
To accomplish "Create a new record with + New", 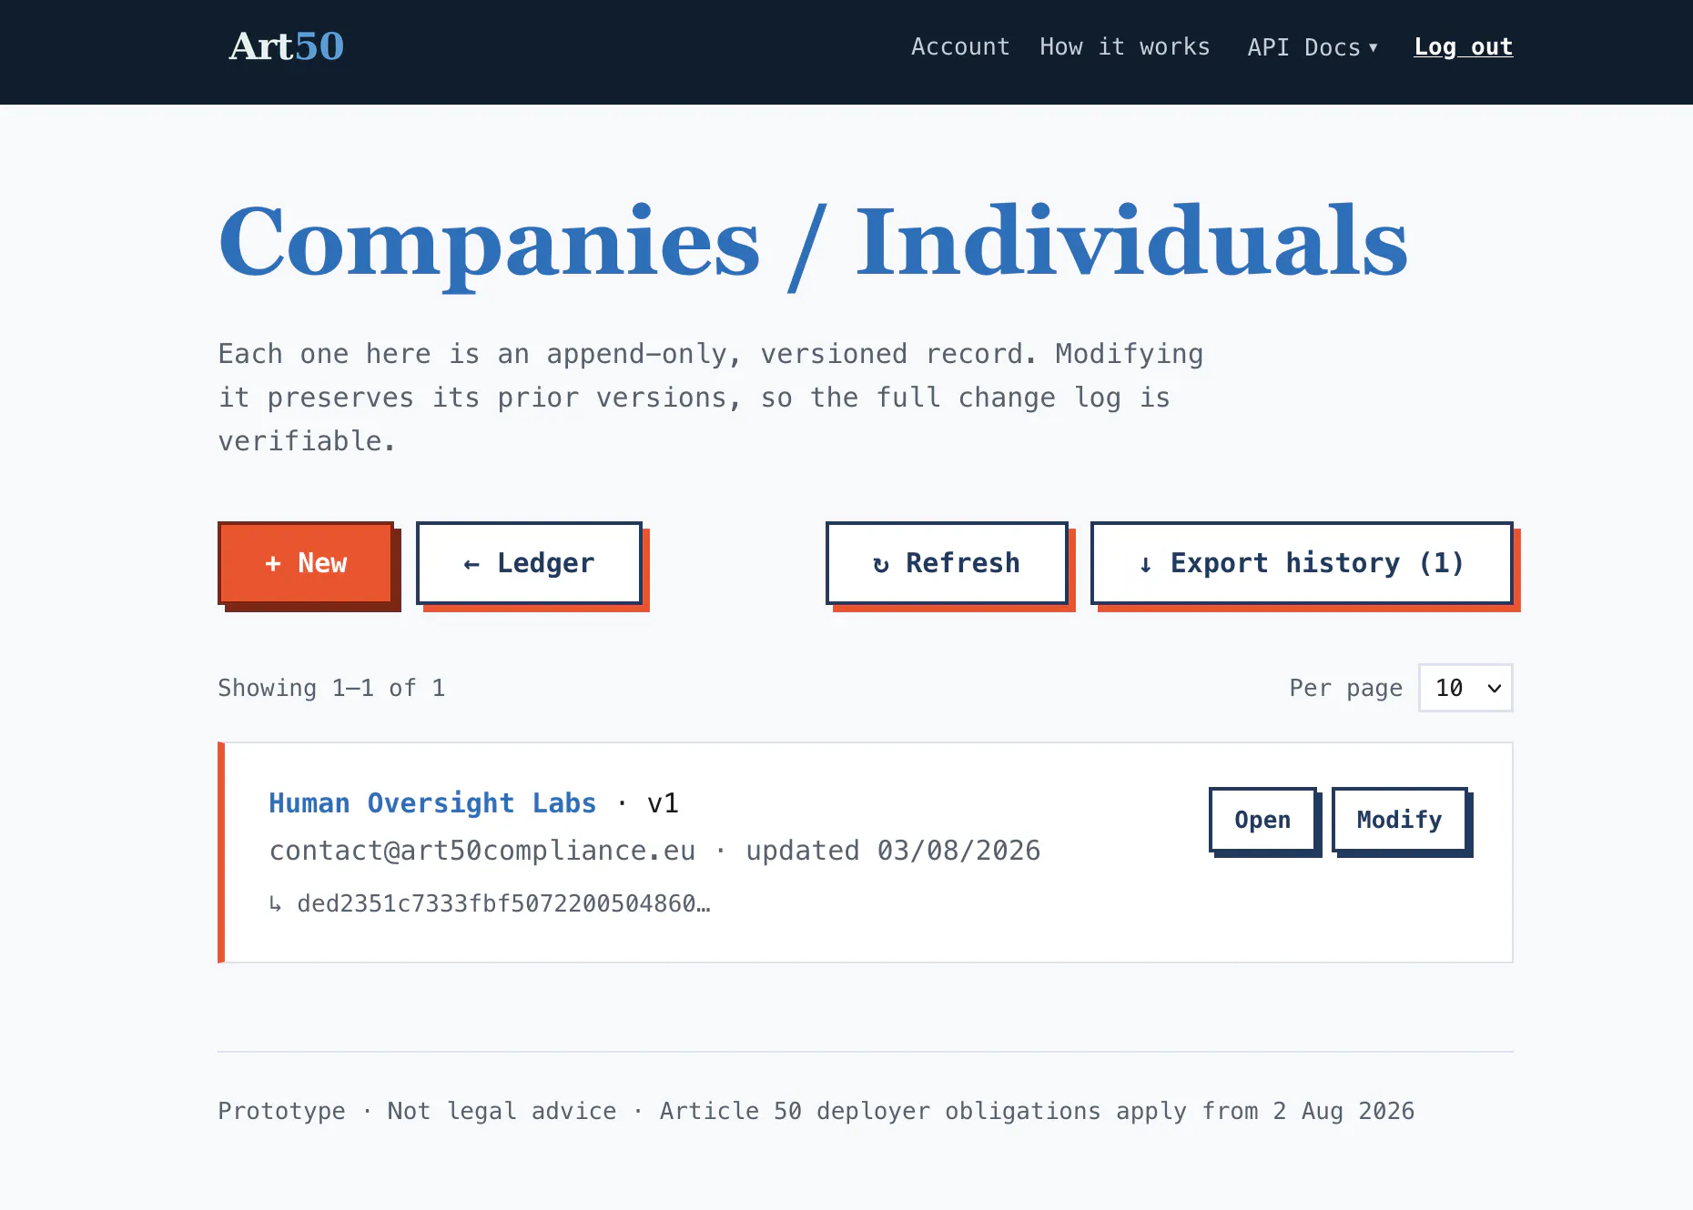I will (x=306, y=563).
